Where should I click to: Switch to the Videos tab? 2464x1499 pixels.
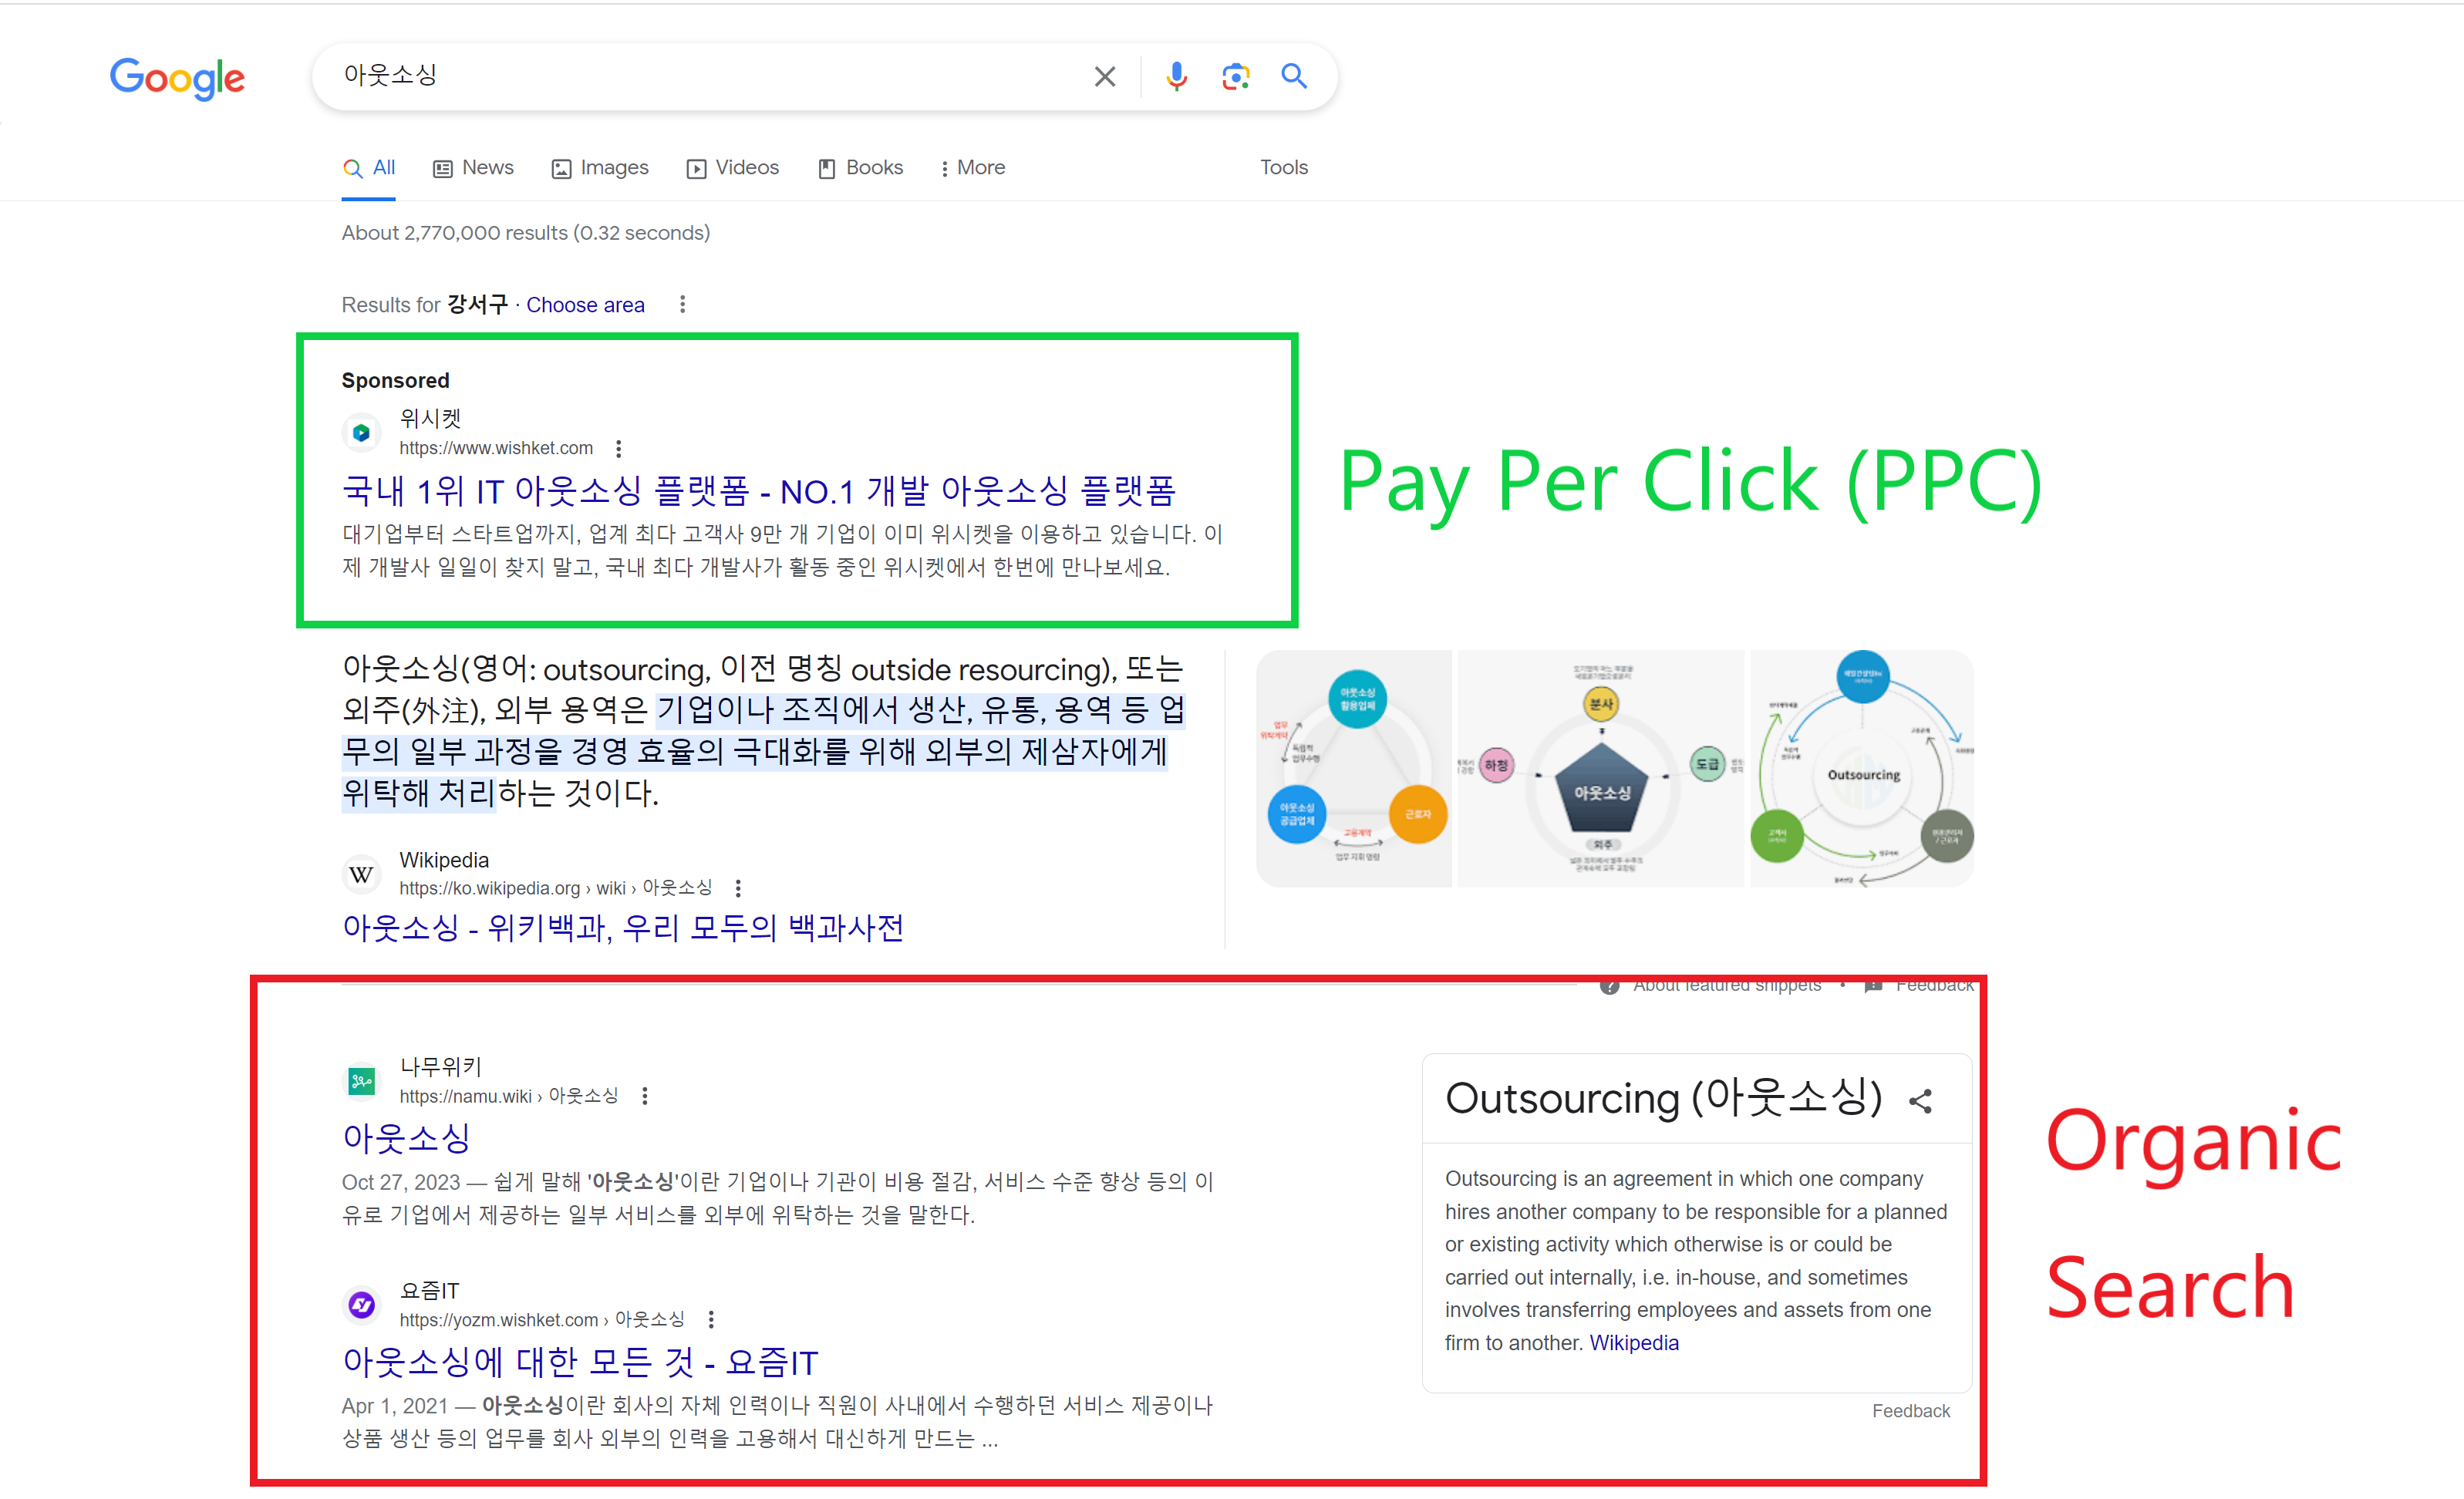pos(733,168)
